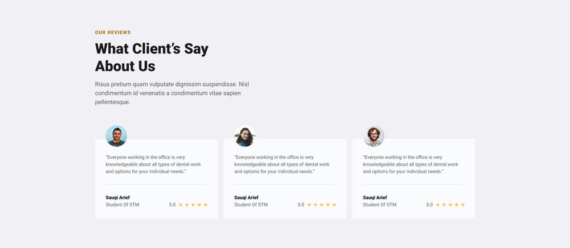Click Sauqi Arief name in first card
Screen dimensions: 570x248
click(x=117, y=197)
